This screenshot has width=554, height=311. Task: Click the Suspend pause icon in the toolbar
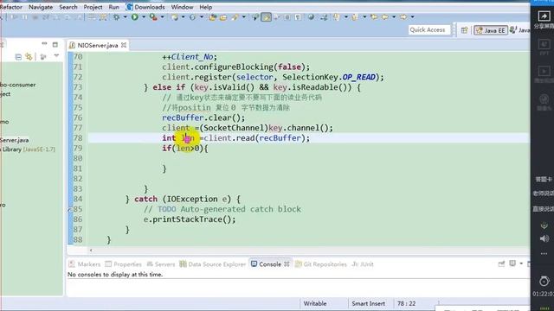point(24,17)
